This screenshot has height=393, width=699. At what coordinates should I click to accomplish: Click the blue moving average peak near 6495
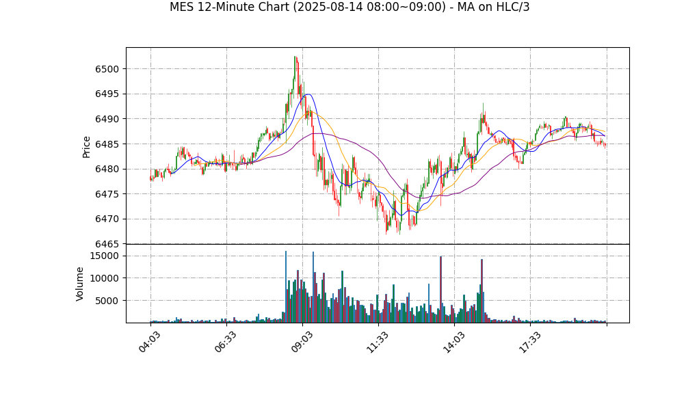pyautogui.click(x=308, y=94)
